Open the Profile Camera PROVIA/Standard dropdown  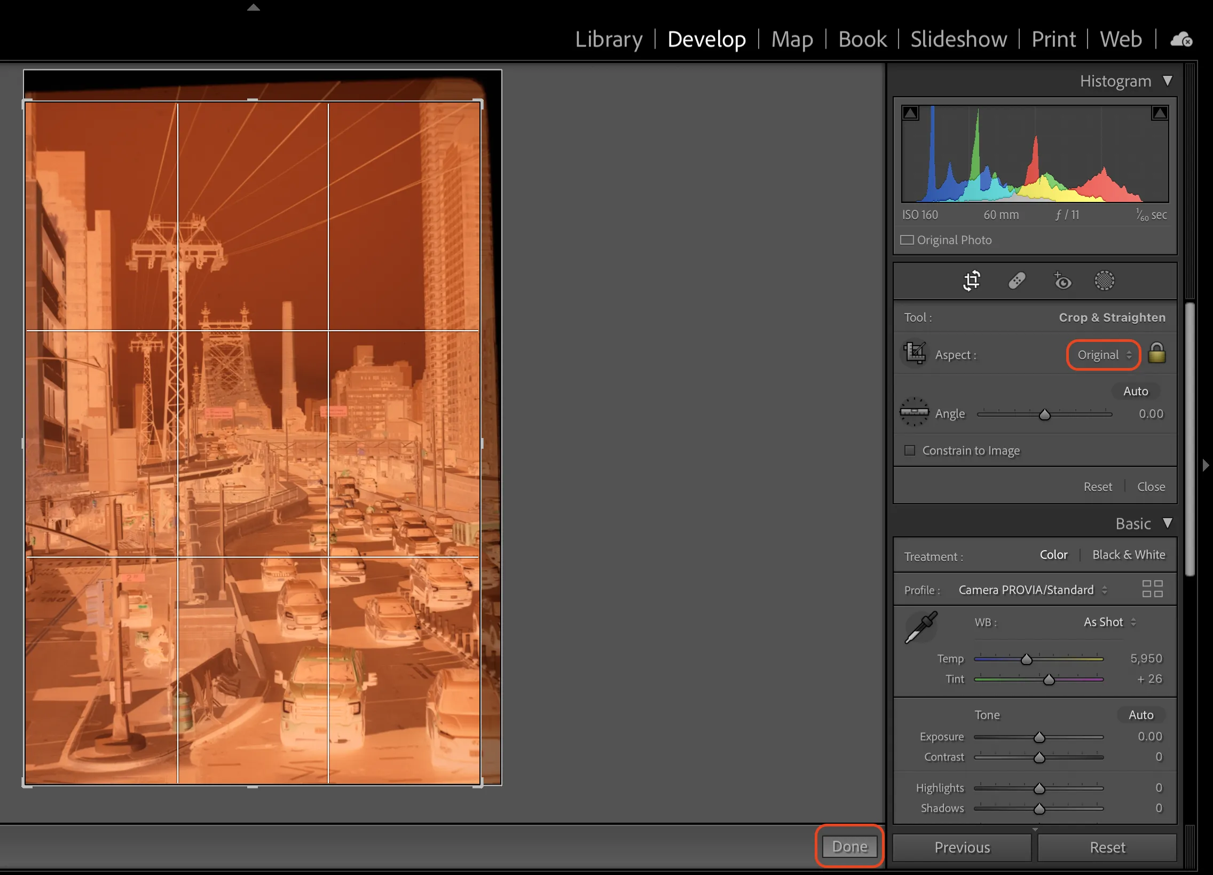(x=1032, y=590)
